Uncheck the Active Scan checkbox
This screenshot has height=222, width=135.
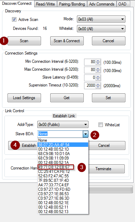point(14,20)
